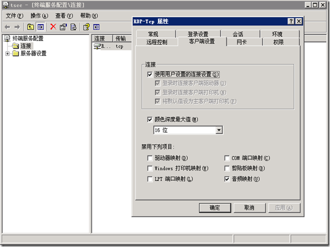The width and height of the screenshot is (330, 247).
Task: Expand the 服务器设置 tree node
Action: pyautogui.click(x=8, y=54)
